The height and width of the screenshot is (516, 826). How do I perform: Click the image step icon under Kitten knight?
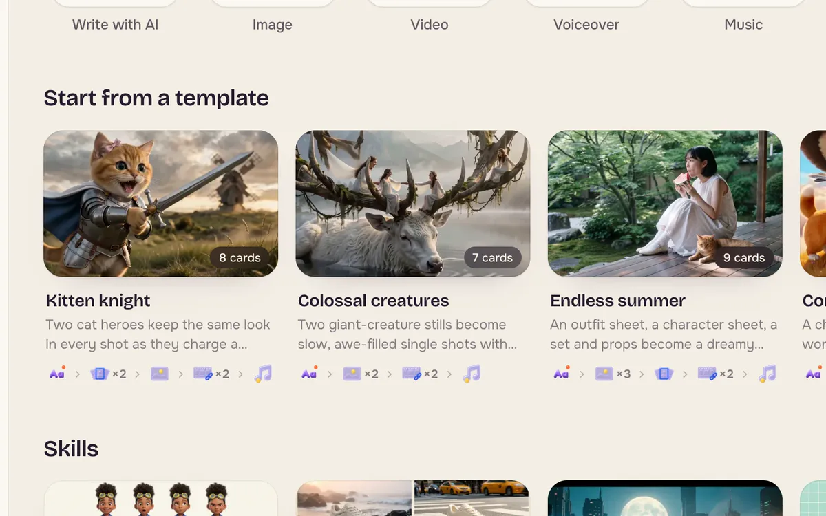point(160,374)
